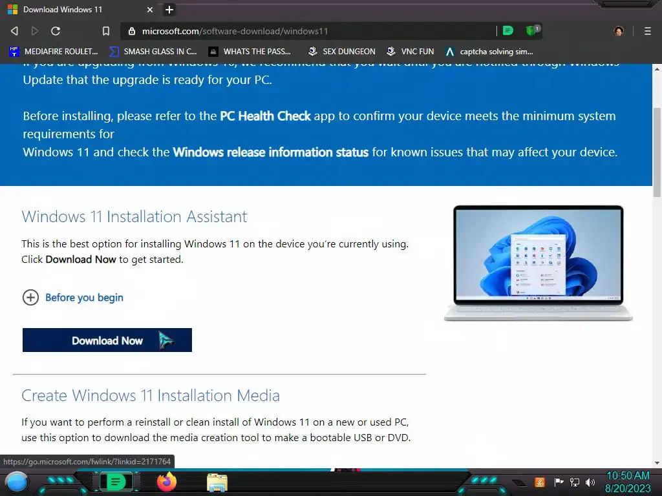The image size is (662, 496).
Task: Click the scrollbar up arrow
Action: click(657, 68)
